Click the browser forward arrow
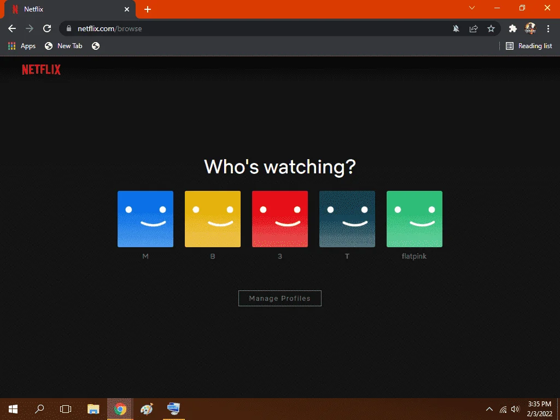The height and width of the screenshot is (420, 560). 30,28
